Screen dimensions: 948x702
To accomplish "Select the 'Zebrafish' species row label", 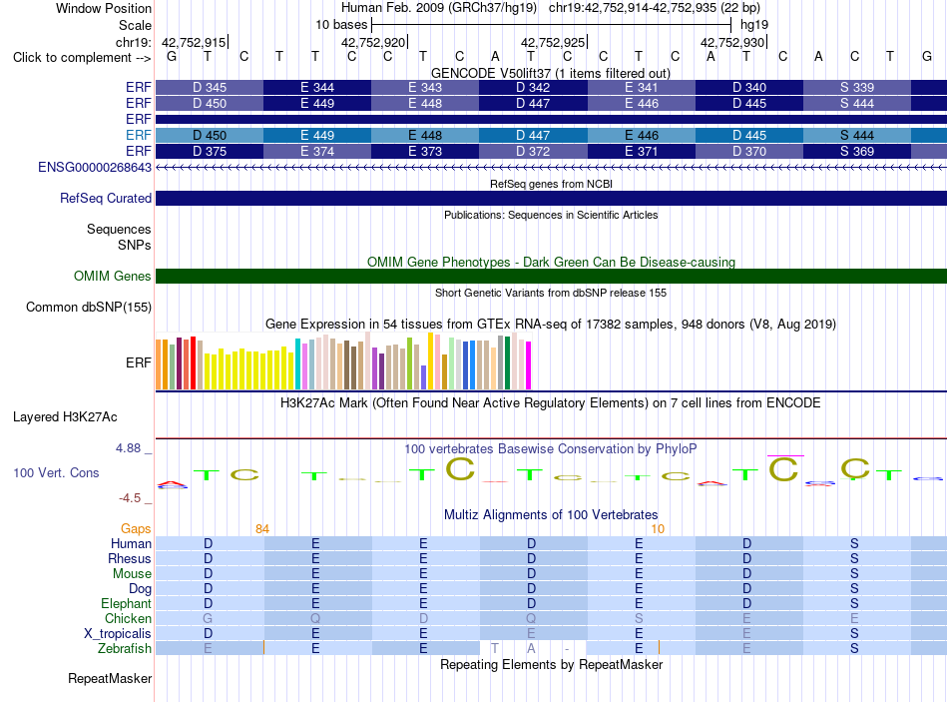I will click(x=125, y=648).
